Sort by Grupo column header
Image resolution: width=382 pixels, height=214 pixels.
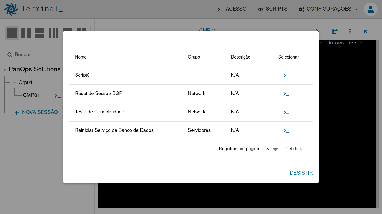click(x=194, y=57)
